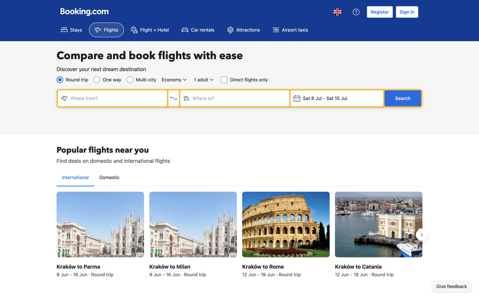Open the Economy cabin class dropdown
This screenshot has width=479, height=299.
174,80
